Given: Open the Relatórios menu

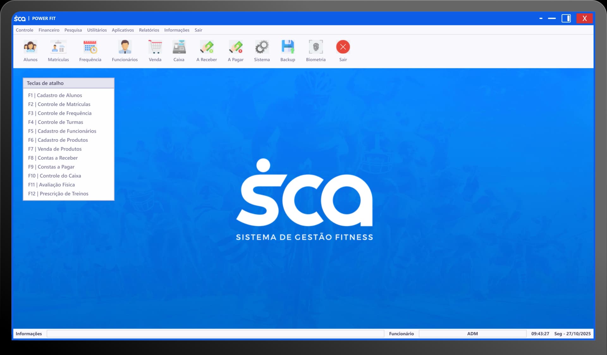Looking at the screenshot, I should [x=149, y=30].
